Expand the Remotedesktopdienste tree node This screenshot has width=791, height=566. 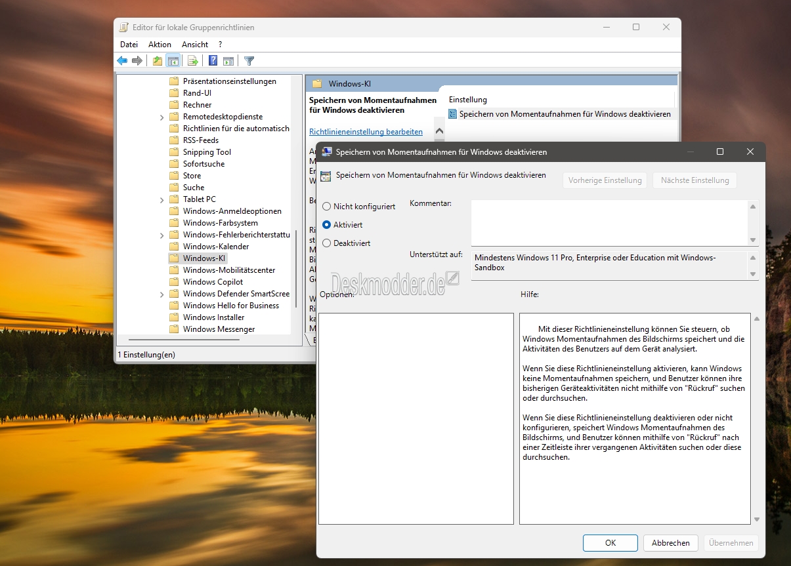click(x=162, y=117)
